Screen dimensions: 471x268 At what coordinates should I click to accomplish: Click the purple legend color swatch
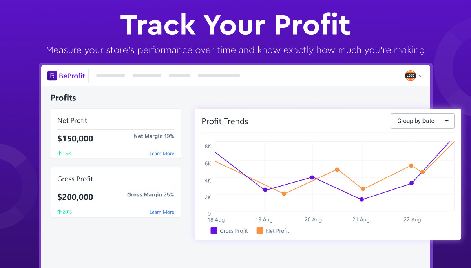[214, 231]
